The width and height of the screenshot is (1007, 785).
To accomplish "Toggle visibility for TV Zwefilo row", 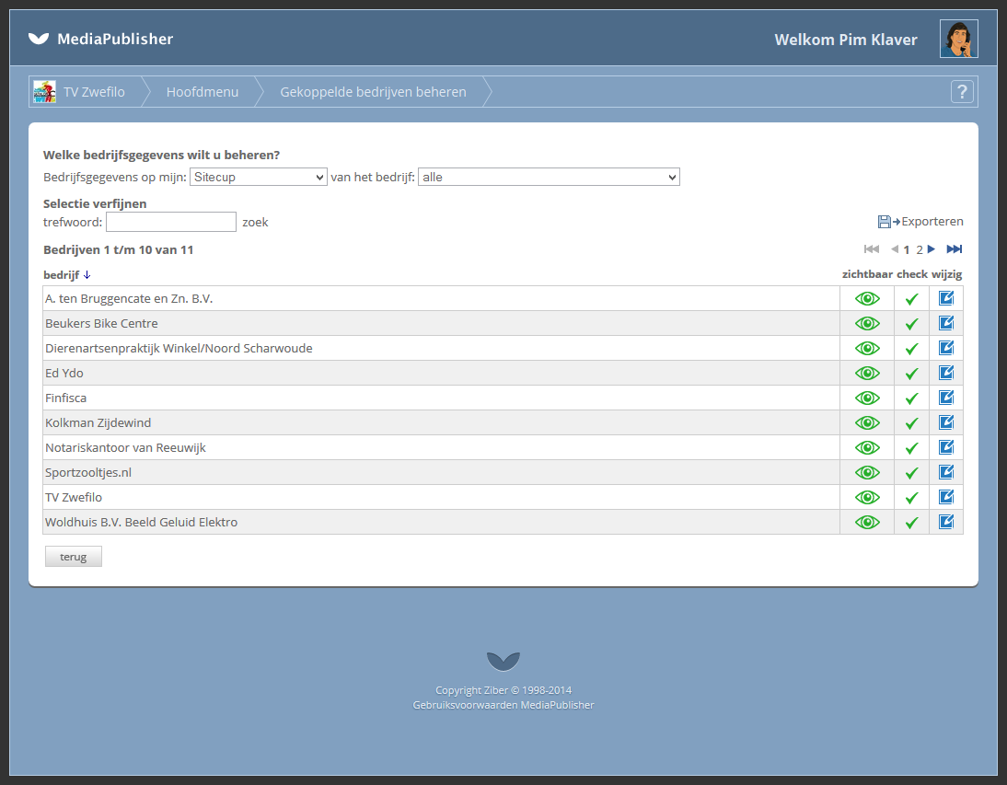I will point(867,498).
